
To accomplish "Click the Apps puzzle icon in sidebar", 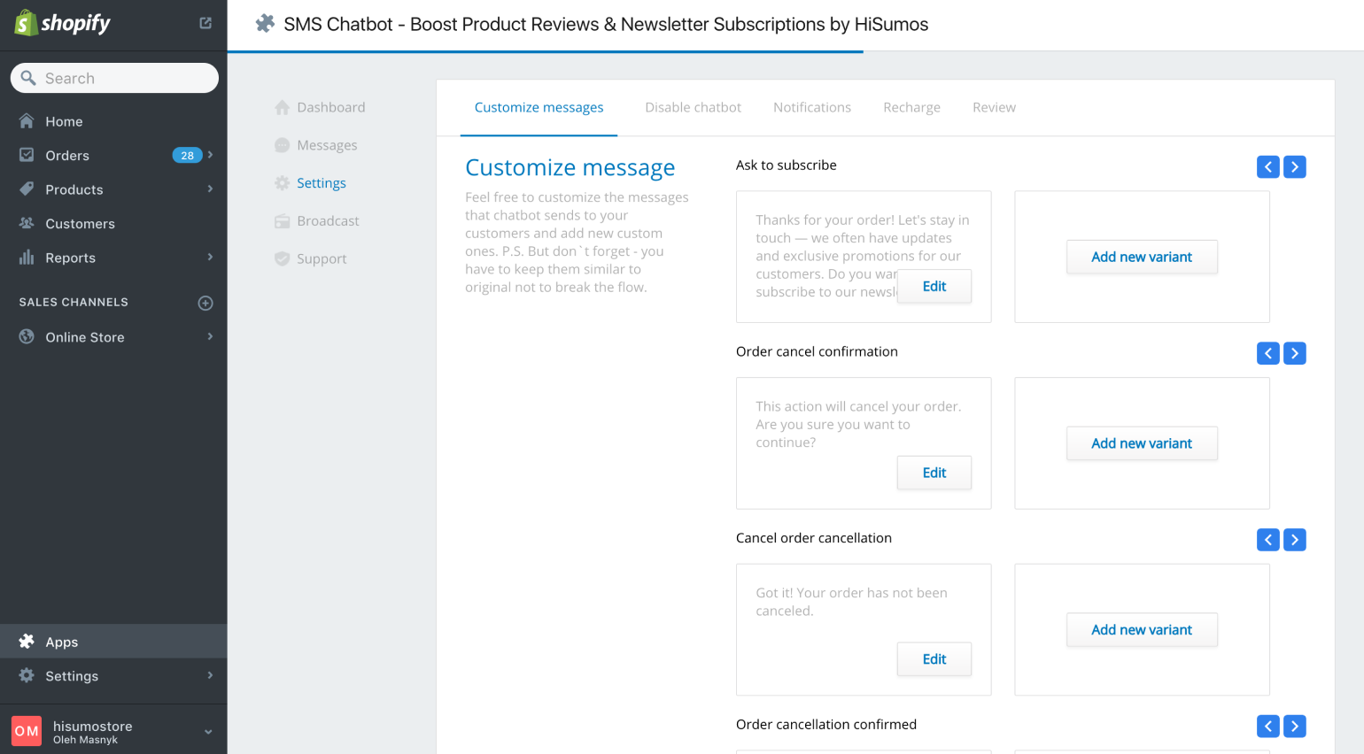I will 27,642.
